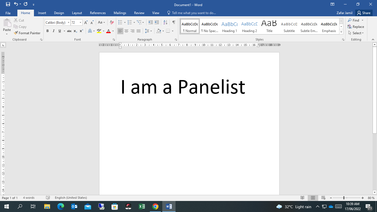Click the Sort paragraph icon
377x212 pixels.
(x=165, y=22)
